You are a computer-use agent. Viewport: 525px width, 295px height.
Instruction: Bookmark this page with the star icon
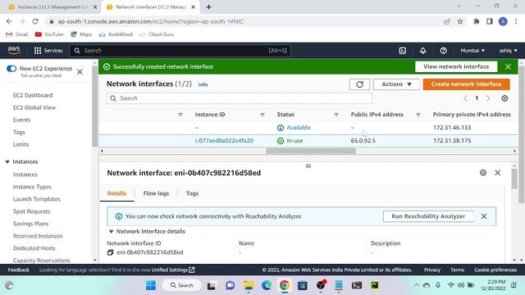(x=460, y=21)
